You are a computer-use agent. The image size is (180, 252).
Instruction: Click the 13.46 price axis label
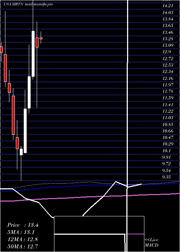pyautogui.click(x=168, y=32)
